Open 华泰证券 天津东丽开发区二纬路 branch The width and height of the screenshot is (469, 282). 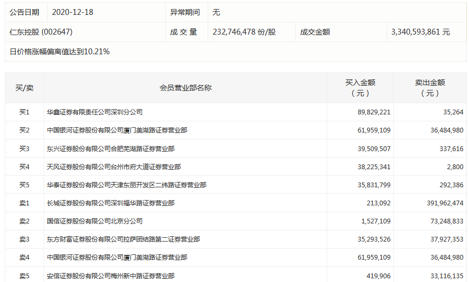pyautogui.click(x=126, y=185)
